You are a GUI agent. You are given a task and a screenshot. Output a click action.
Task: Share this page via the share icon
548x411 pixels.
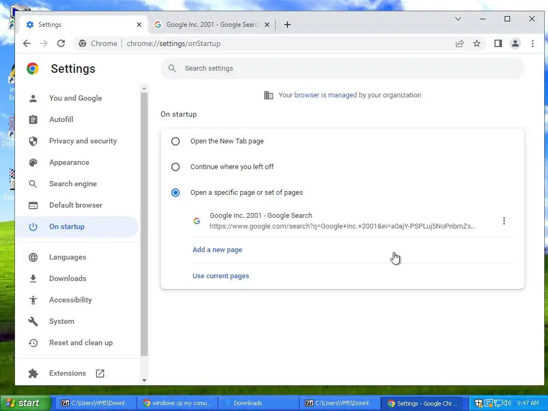460,44
